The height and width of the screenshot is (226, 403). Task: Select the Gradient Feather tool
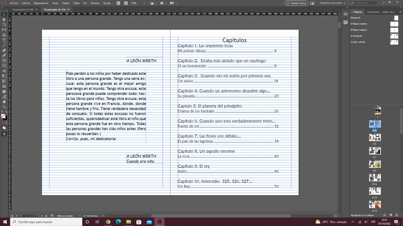point(4,86)
